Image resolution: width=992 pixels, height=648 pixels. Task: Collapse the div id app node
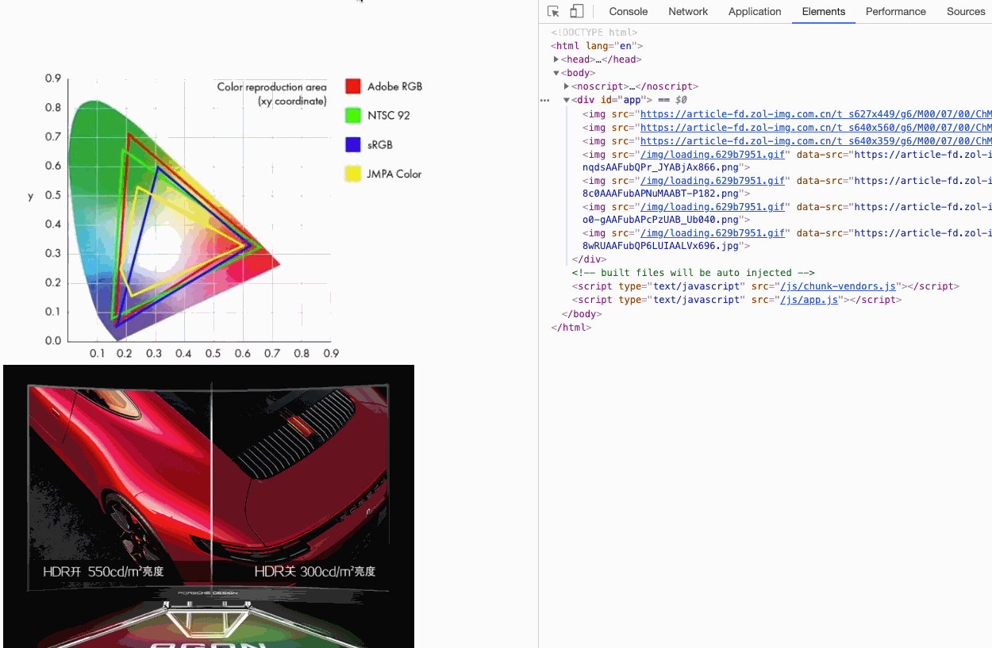pos(567,100)
